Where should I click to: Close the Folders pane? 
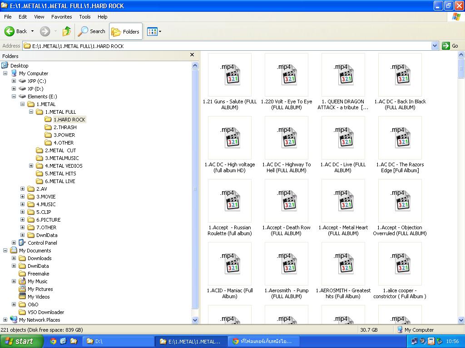pos(192,55)
